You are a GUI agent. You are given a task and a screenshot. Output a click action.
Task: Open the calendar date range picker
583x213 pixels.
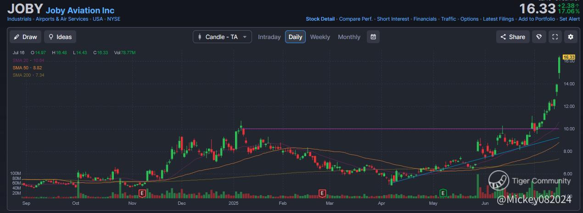click(x=373, y=37)
